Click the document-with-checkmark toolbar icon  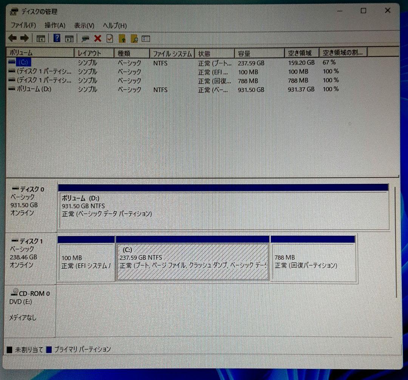[109, 38]
